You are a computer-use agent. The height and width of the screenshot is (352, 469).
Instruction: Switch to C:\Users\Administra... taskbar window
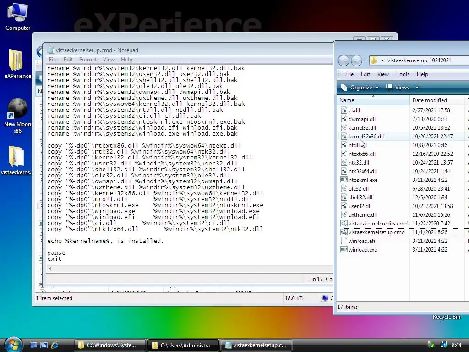[183, 345]
